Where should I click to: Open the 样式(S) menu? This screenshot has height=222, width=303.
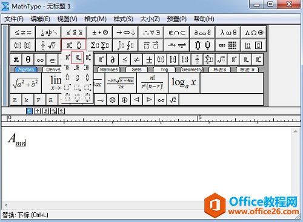coord(123,19)
